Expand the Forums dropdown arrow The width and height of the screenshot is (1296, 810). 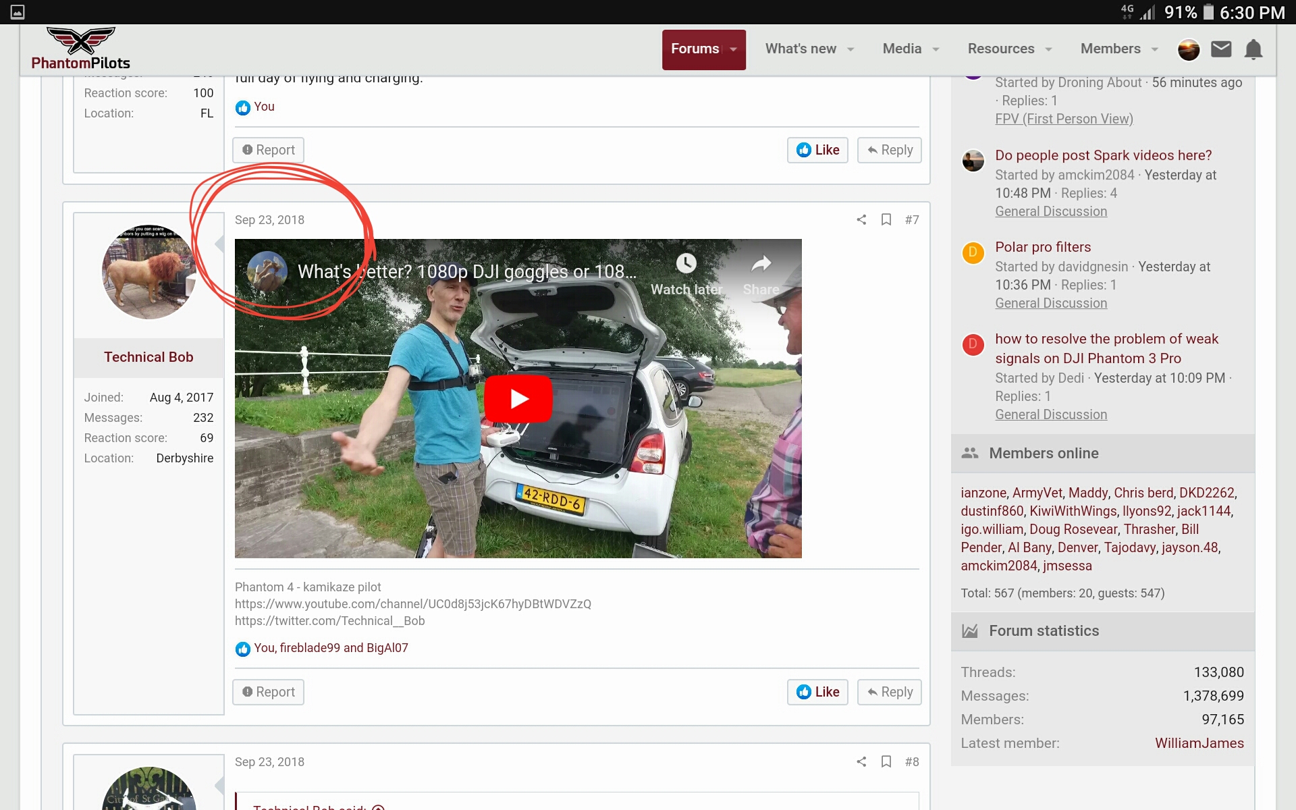point(734,49)
